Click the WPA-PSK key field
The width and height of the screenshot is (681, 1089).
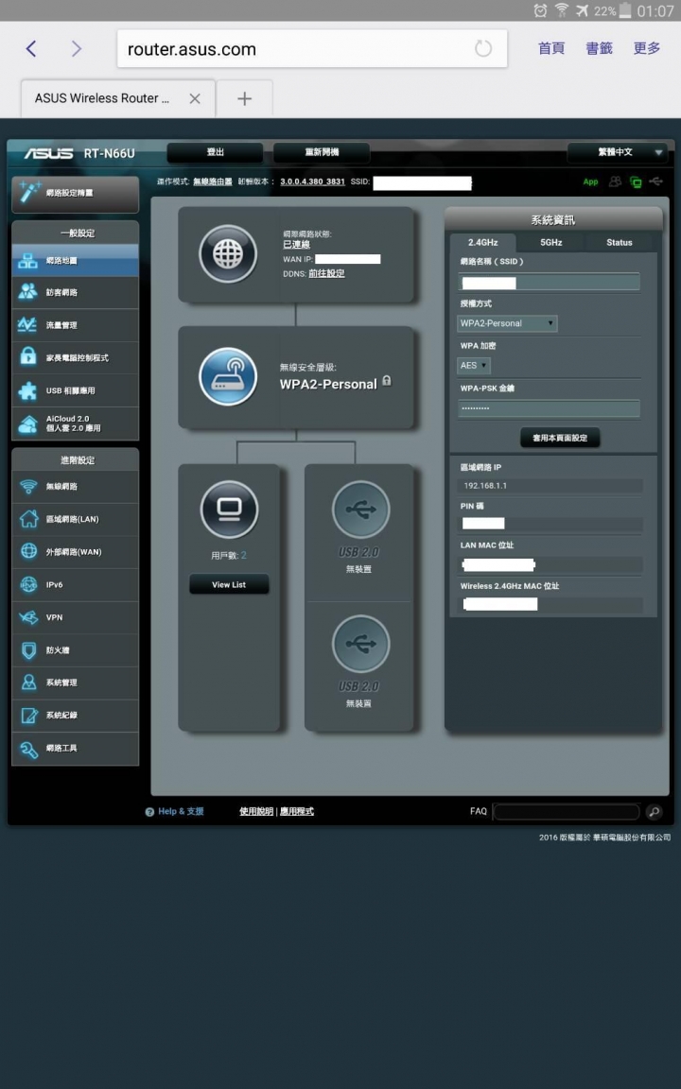coord(549,408)
